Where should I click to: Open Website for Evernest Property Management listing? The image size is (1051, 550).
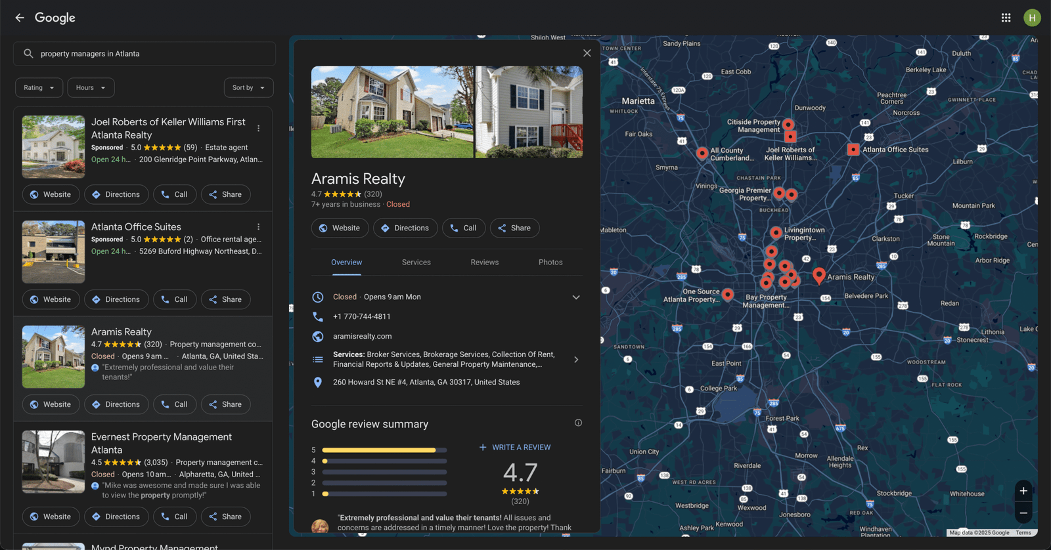(51, 517)
